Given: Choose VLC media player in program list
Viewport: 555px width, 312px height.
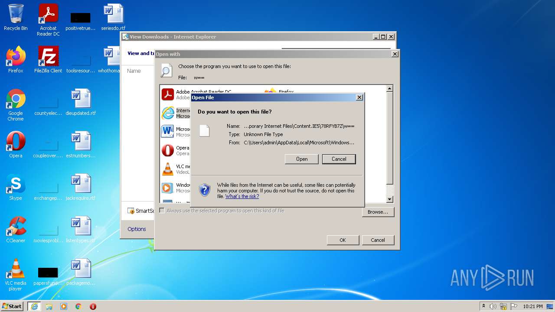Looking at the screenshot, I should pyautogui.click(x=176, y=169).
